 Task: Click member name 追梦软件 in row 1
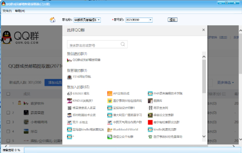pyautogui.click(x=37, y=103)
